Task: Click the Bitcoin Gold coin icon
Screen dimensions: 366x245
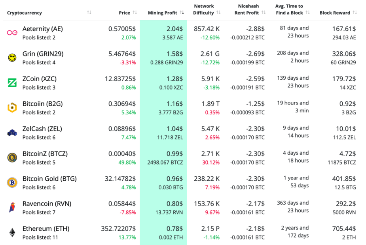Action: coord(12,182)
